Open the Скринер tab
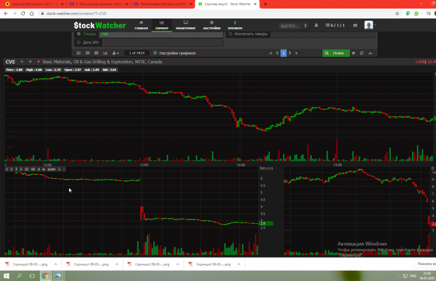 click(x=161, y=25)
